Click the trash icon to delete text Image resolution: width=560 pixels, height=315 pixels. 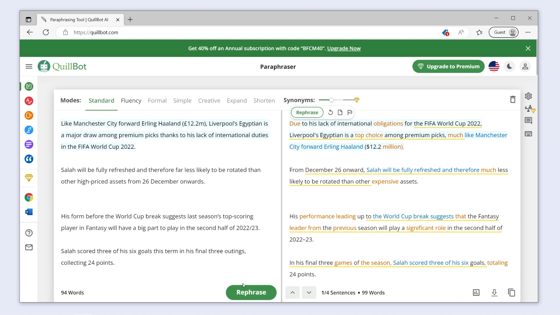pyautogui.click(x=512, y=99)
